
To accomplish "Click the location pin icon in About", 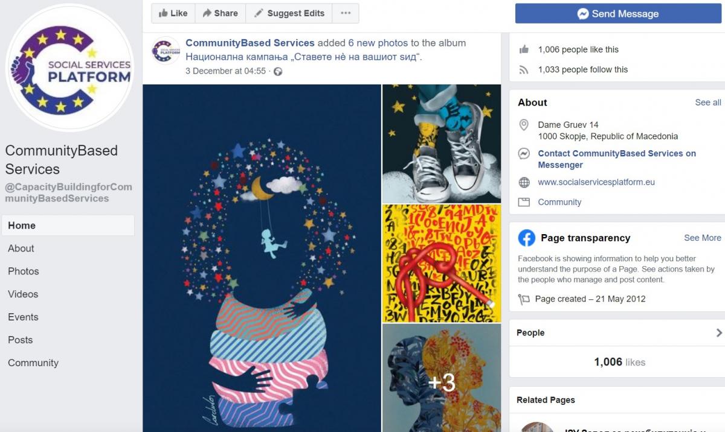I will point(524,125).
